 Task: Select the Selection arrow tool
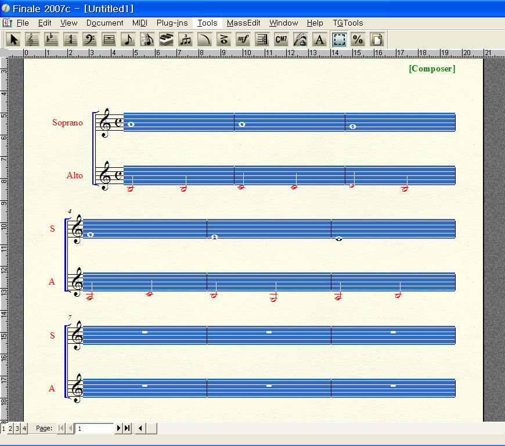[x=15, y=39]
